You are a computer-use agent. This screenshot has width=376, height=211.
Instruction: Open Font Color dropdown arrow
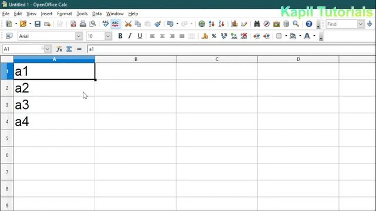314,36
